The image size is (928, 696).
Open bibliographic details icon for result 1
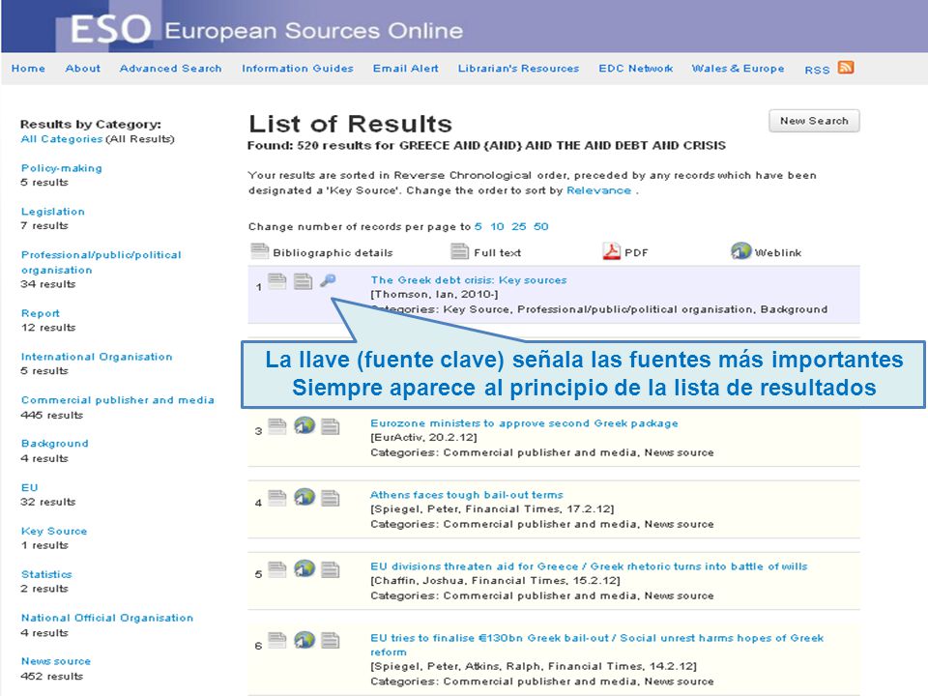pos(277,281)
